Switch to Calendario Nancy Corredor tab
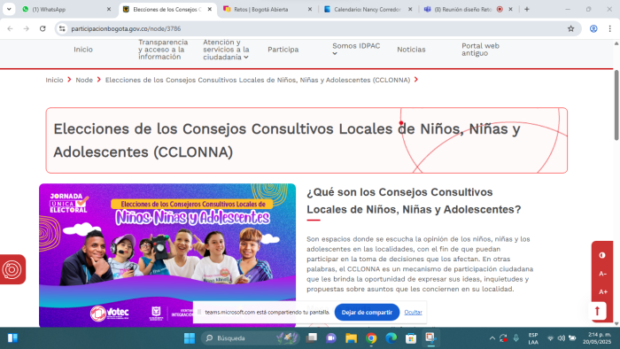 coord(368,9)
